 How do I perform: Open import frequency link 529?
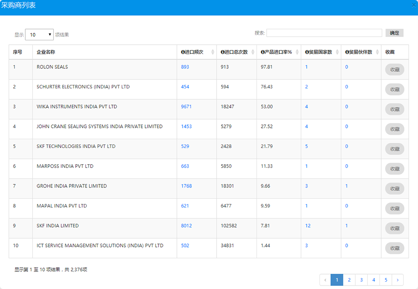coord(185,146)
